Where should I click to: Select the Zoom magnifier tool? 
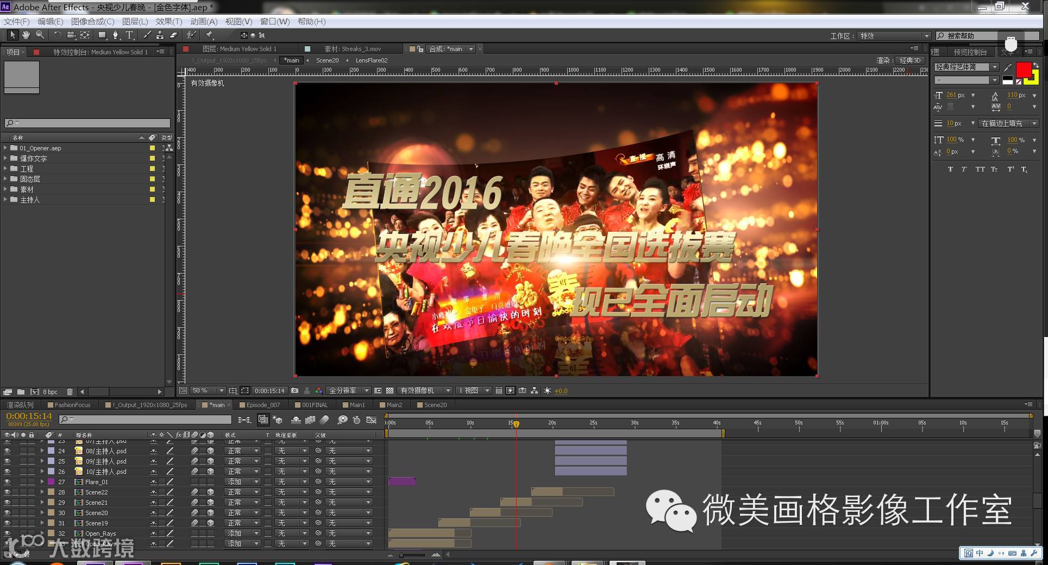tap(40, 35)
